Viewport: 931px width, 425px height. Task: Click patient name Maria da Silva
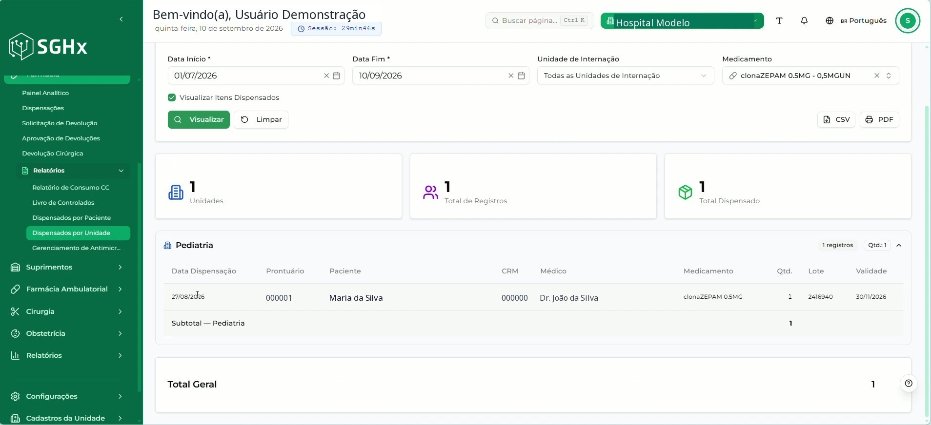tap(356, 298)
